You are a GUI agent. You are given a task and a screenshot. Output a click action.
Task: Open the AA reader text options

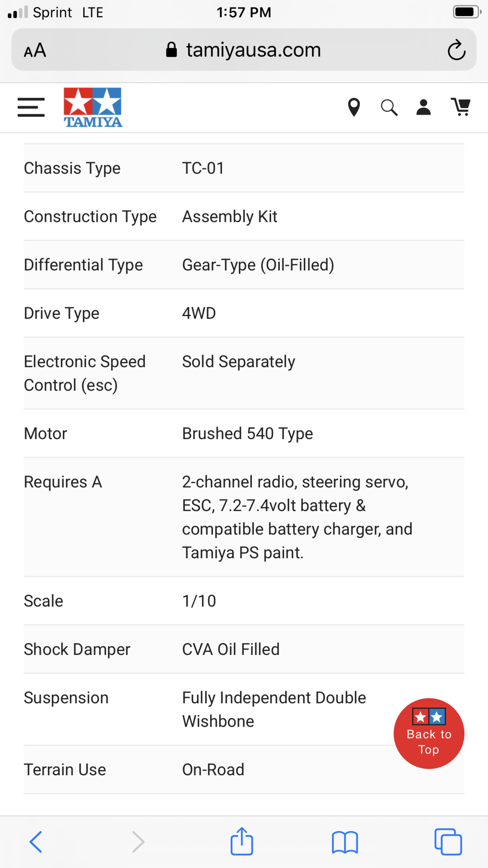point(35,50)
